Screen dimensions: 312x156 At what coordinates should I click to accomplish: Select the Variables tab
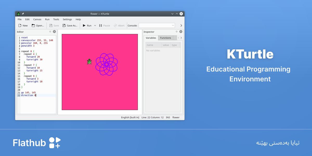151,38
